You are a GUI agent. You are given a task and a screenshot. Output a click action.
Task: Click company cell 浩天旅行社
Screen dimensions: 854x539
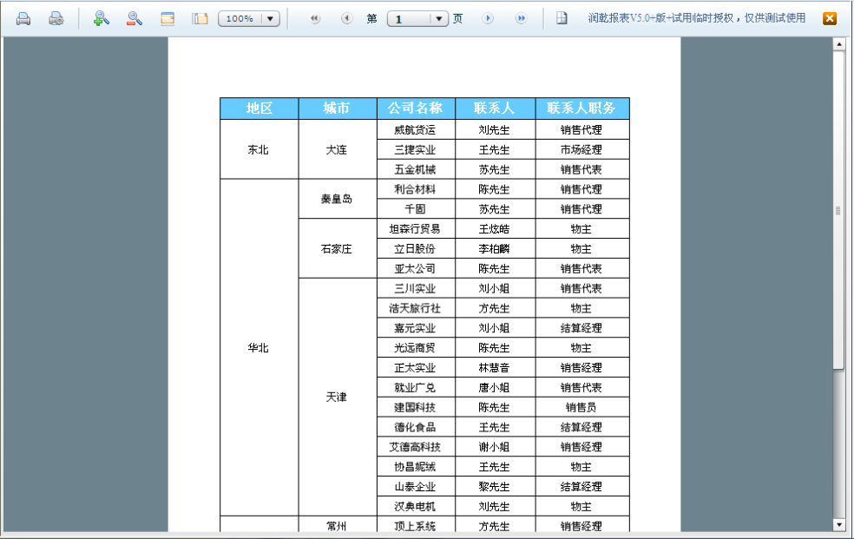tap(416, 308)
